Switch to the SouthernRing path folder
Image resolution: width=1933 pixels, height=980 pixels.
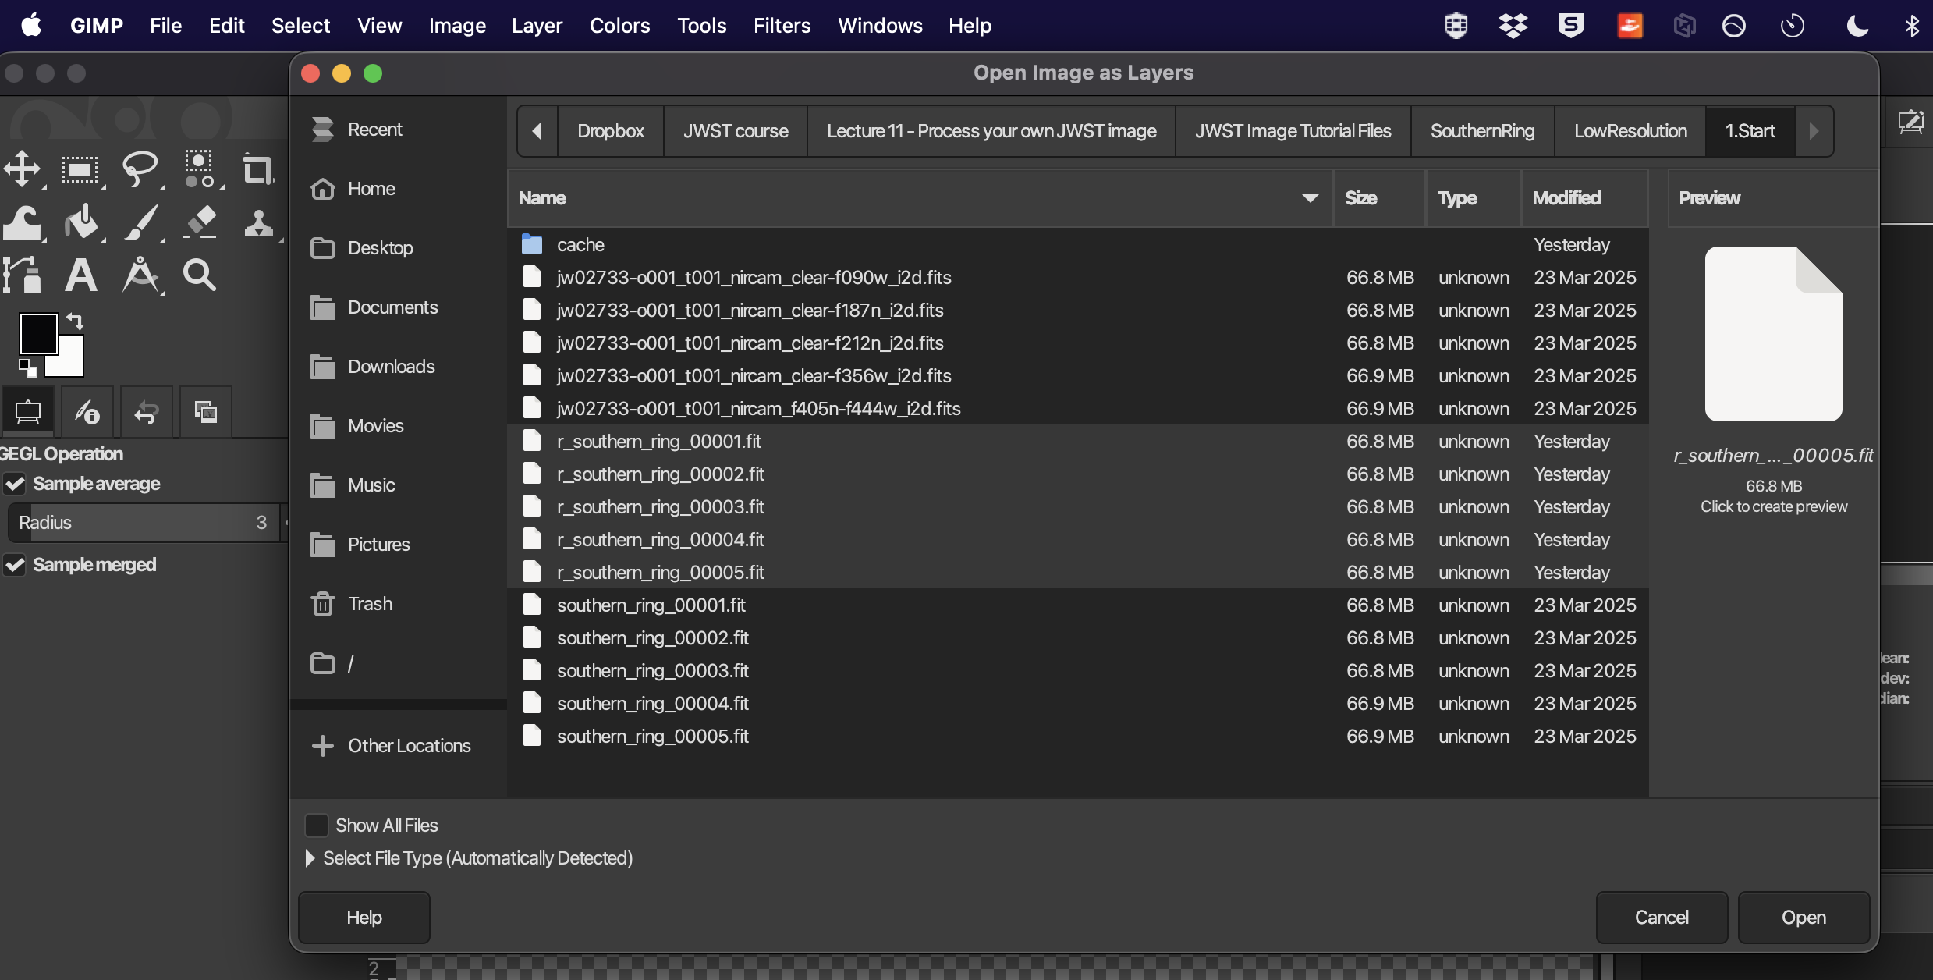[1481, 131]
